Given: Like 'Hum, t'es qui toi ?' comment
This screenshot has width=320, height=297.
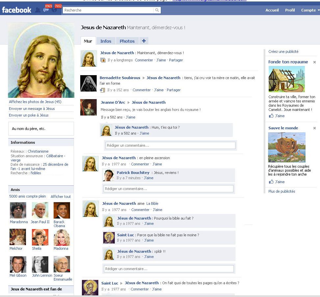Looking at the screenshot, I should (144, 133).
